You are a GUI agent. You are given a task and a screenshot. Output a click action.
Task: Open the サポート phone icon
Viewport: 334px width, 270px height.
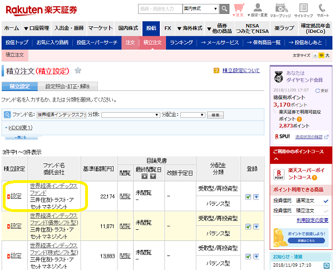pyautogui.click(x=322, y=10)
